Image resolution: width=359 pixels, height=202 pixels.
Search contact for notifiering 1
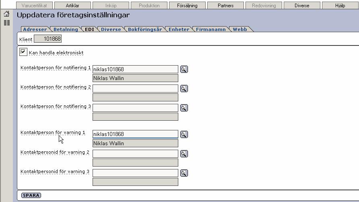pos(184,69)
